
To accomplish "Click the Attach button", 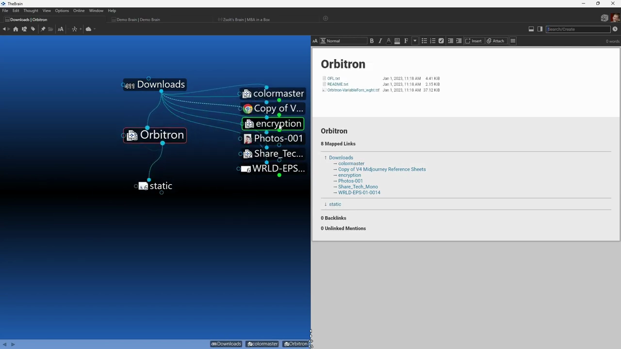I will pyautogui.click(x=496, y=41).
